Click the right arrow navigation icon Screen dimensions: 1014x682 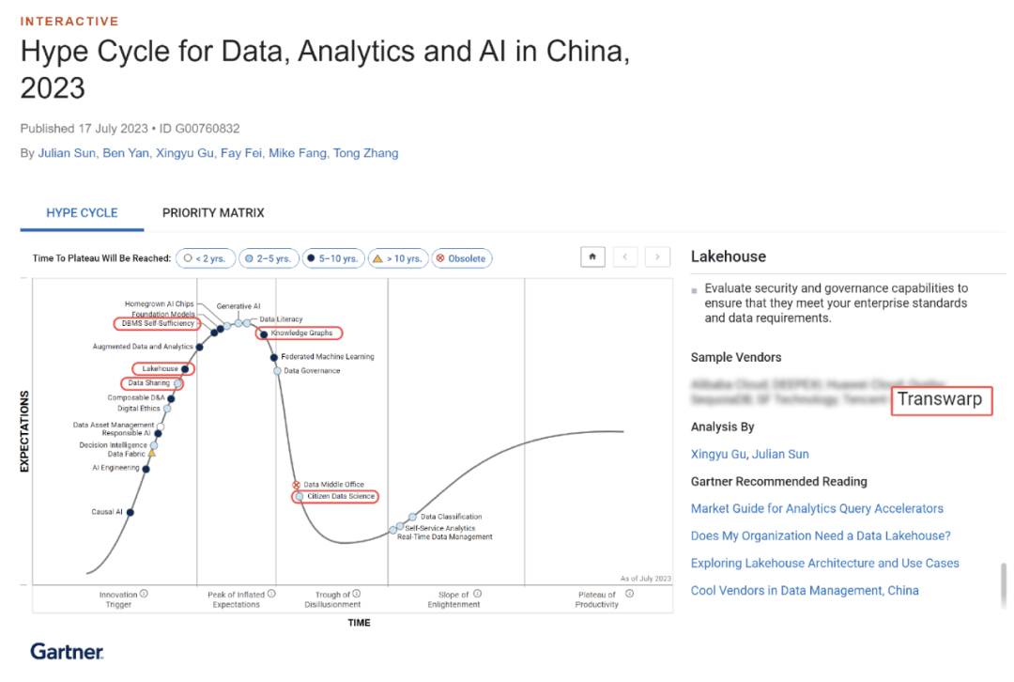point(657,256)
